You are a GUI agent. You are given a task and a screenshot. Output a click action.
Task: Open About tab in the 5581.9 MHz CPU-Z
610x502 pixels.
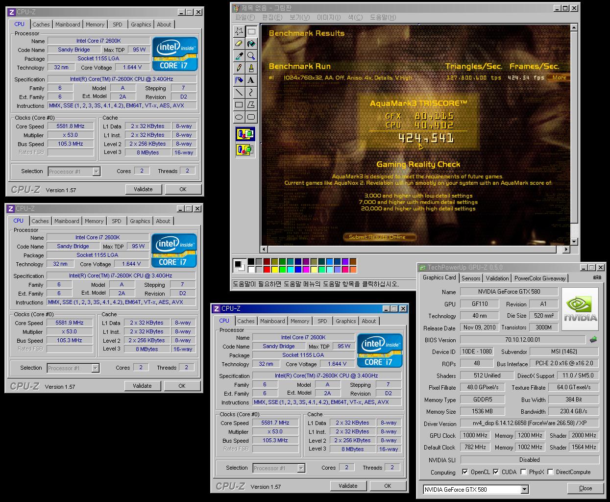[x=163, y=221]
